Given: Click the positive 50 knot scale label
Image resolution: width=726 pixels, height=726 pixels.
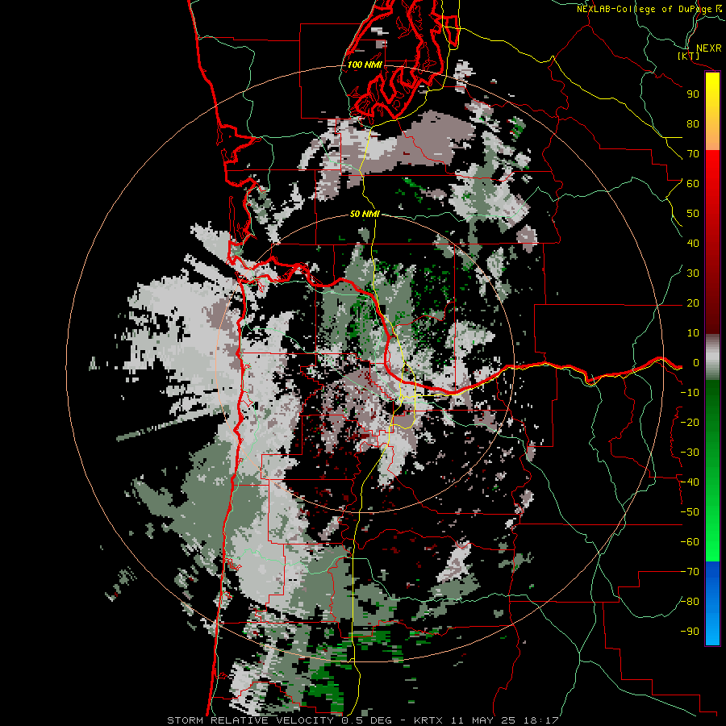Looking at the screenshot, I should (693, 214).
